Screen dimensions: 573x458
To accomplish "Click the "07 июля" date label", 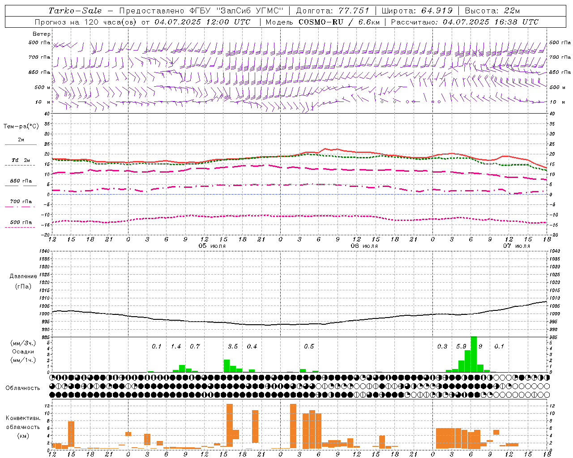I will coord(516,246).
